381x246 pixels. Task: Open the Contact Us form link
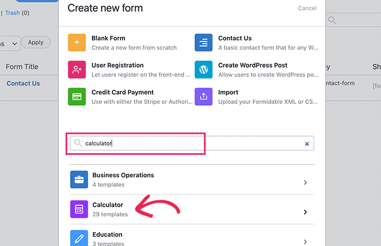click(x=23, y=84)
